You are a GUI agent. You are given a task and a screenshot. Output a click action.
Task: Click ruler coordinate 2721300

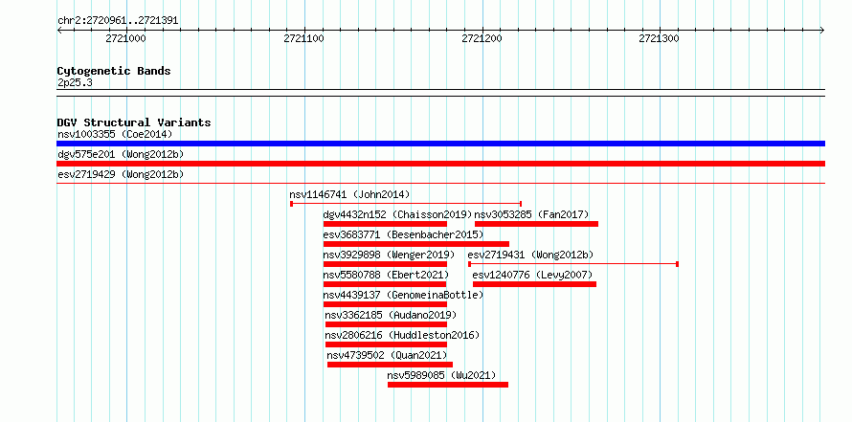coord(660,38)
